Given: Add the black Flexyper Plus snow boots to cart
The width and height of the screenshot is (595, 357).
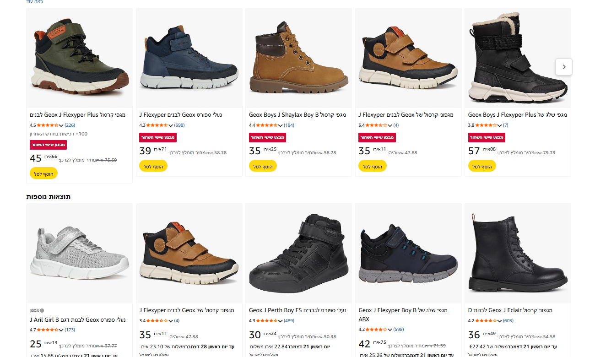Looking at the screenshot, I should point(482,166).
